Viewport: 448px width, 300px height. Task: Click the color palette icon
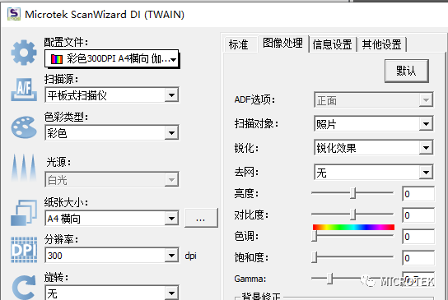(x=24, y=127)
